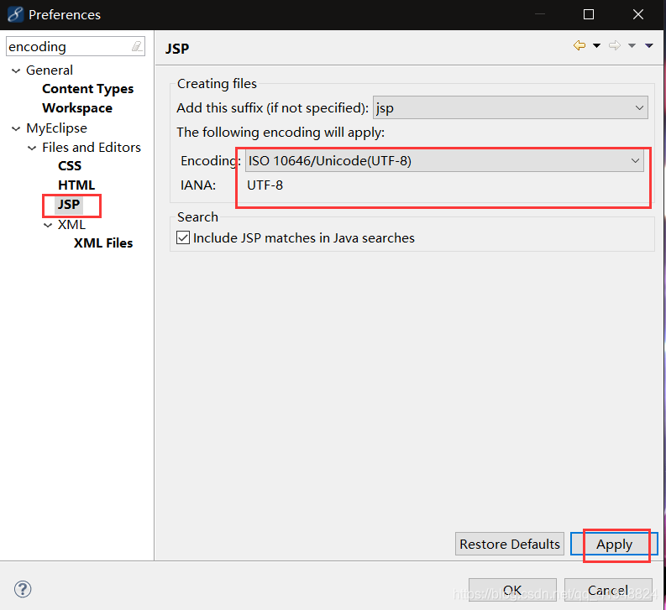Collapse the MyEclipse tree node

click(x=16, y=128)
